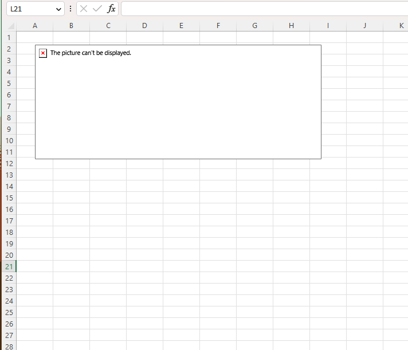This screenshot has height=350, width=408.
Task: Click the Enter checkmark icon in formula bar
Action: click(x=97, y=9)
